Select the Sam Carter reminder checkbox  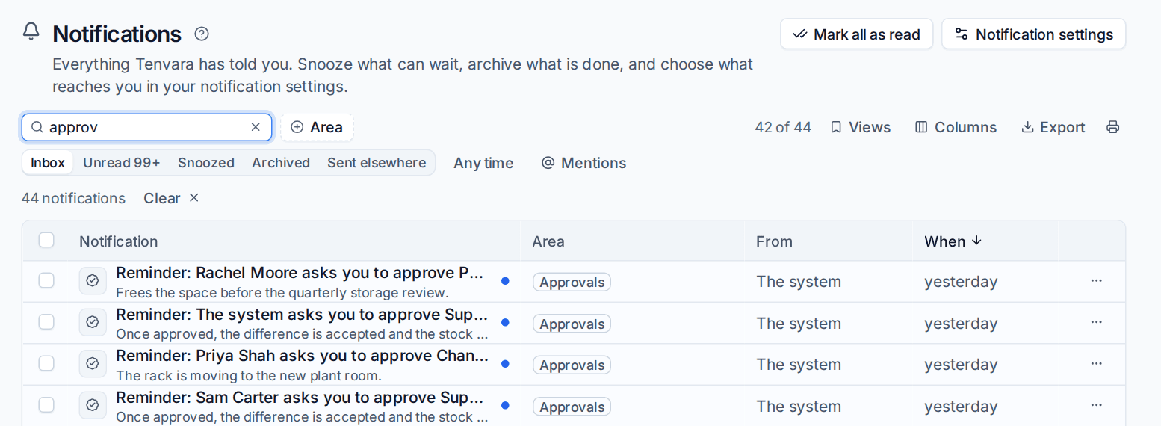click(46, 404)
